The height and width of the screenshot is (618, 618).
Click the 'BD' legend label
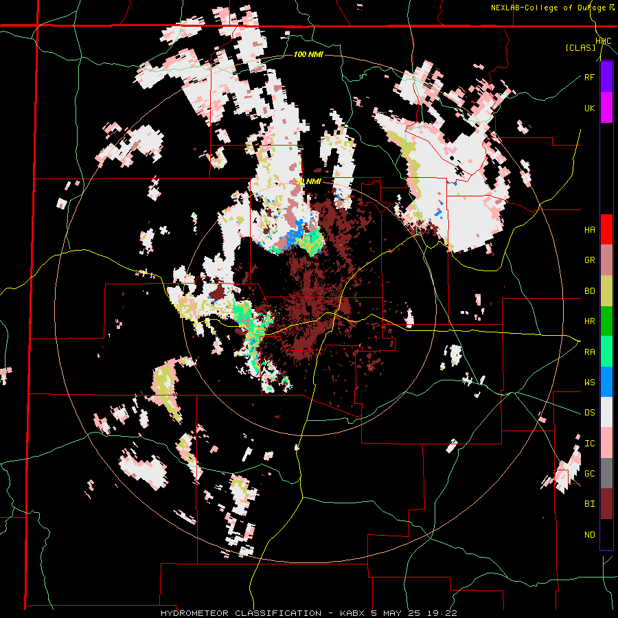click(589, 291)
